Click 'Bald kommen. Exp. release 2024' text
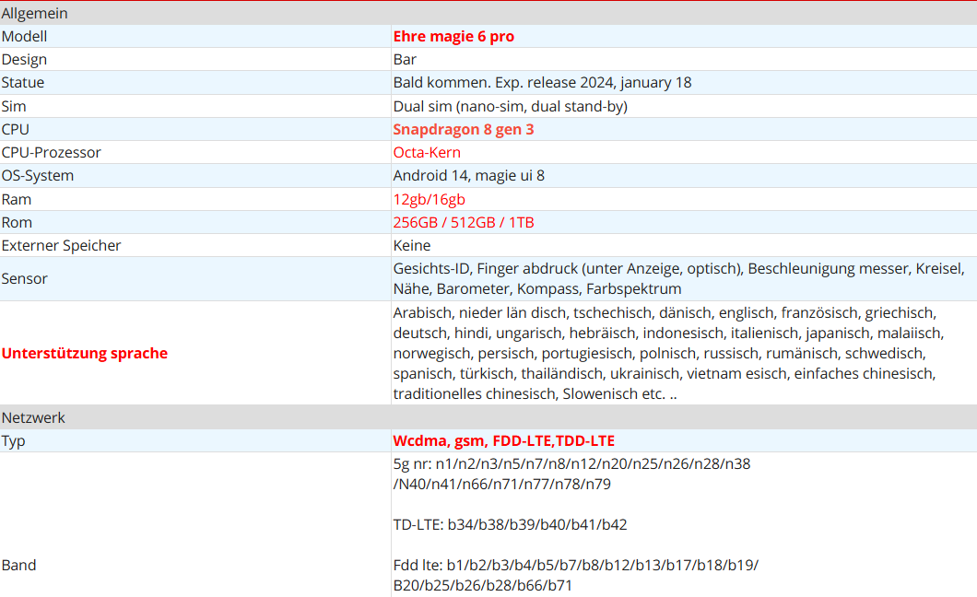Screen dimensions: 977x597 coord(503,82)
